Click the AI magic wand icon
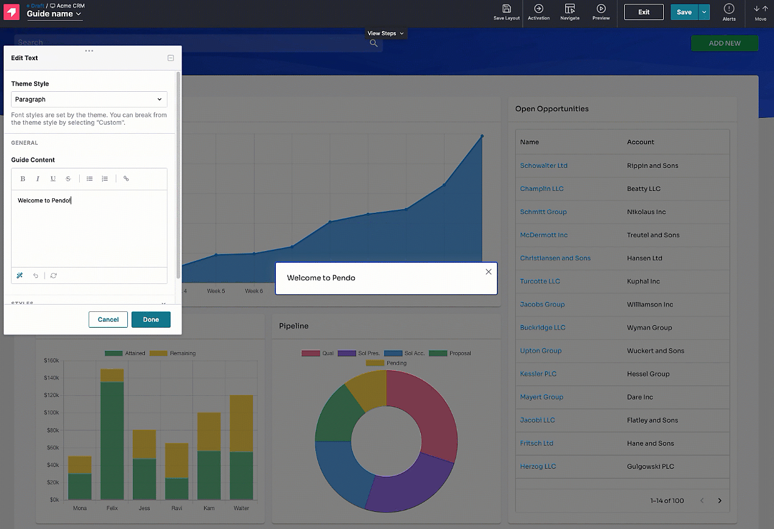 (20, 275)
